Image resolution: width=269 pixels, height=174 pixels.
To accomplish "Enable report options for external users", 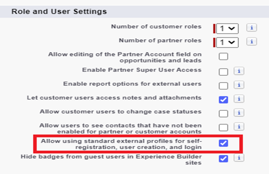I will pyautogui.click(x=223, y=85).
